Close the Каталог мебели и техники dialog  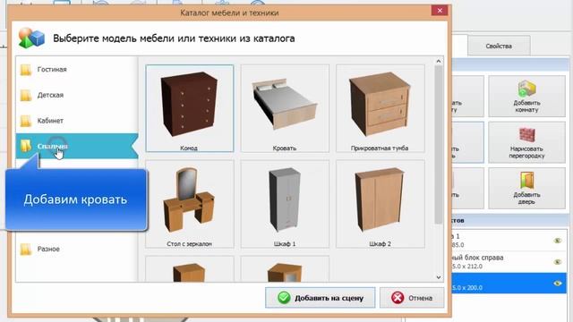tap(440, 11)
